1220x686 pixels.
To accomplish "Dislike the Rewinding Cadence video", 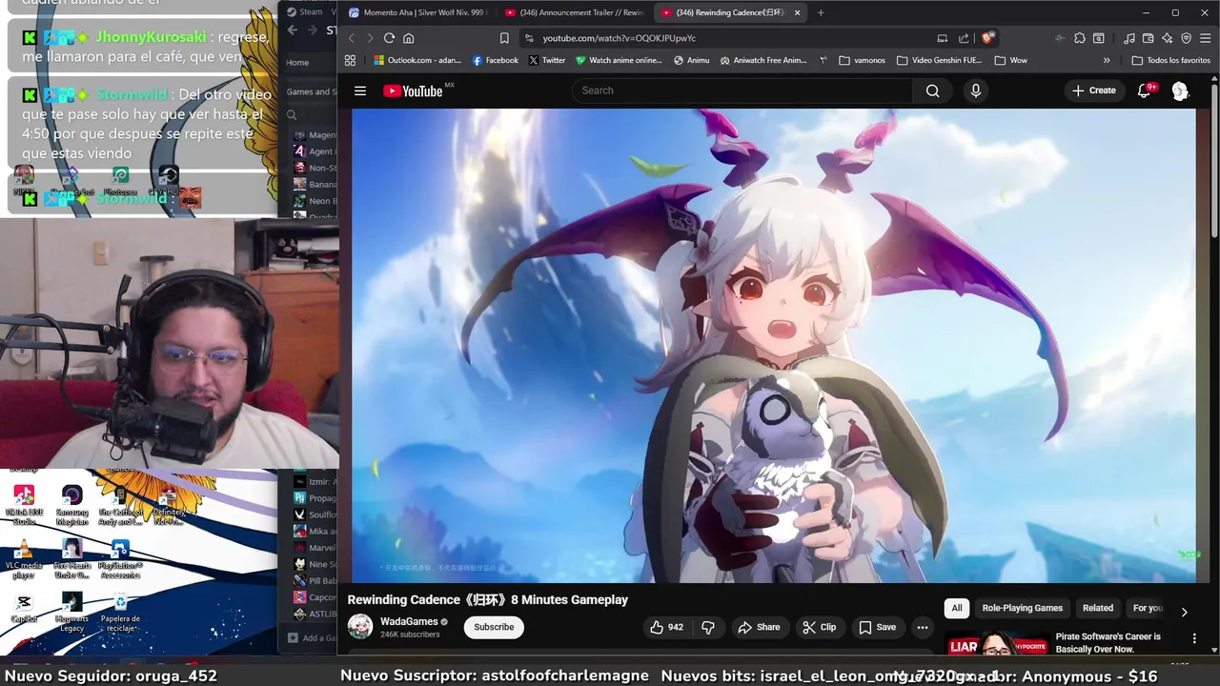I will [x=708, y=627].
